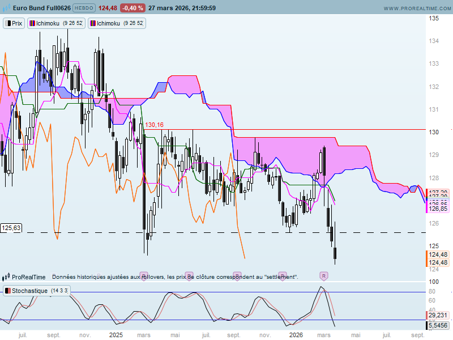Click the HEBDO timeframe badge
This screenshot has width=453, height=340.
pyautogui.click(x=84, y=8)
